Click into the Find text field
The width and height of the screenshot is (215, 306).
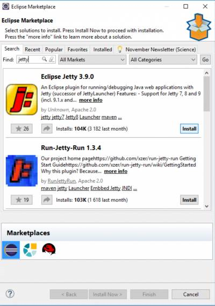point(29,59)
